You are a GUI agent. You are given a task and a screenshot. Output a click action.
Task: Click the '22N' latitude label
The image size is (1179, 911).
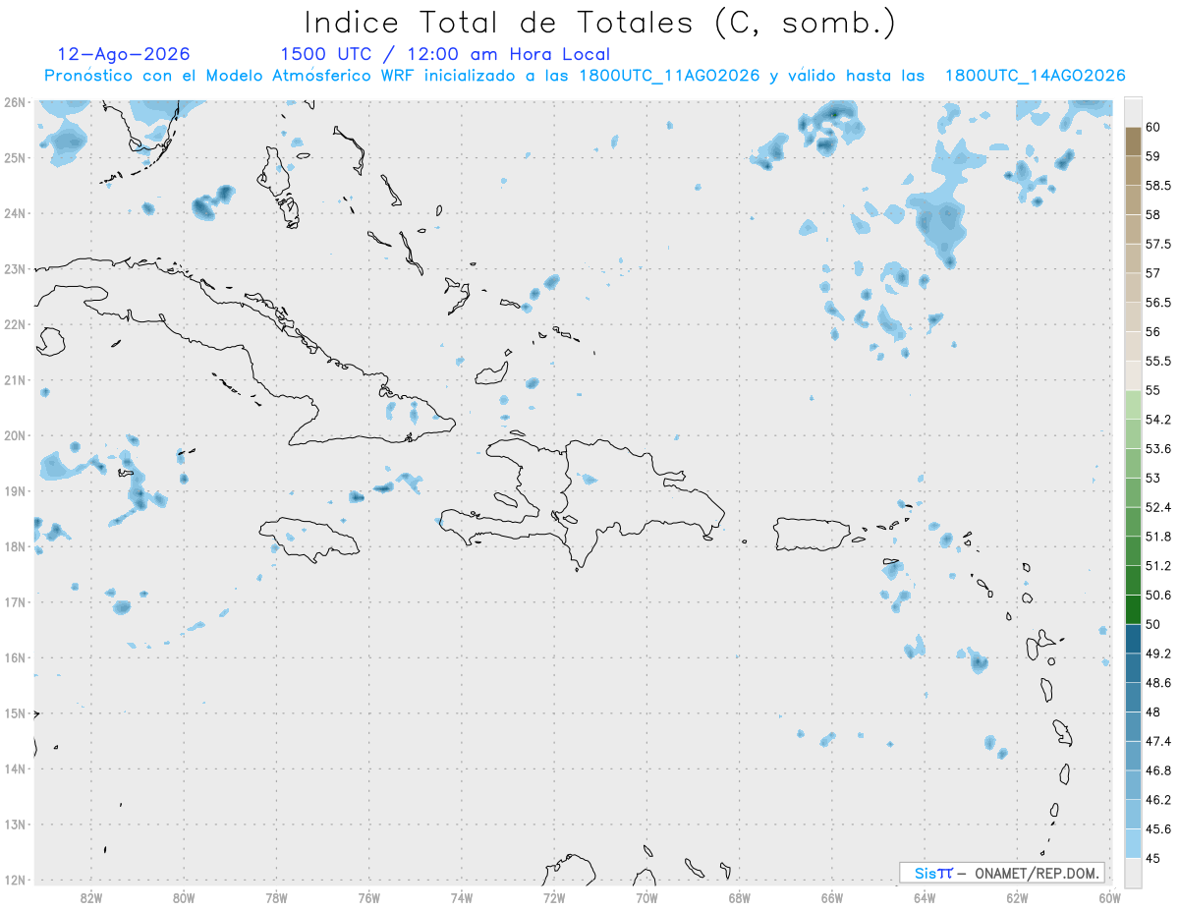tap(14, 324)
